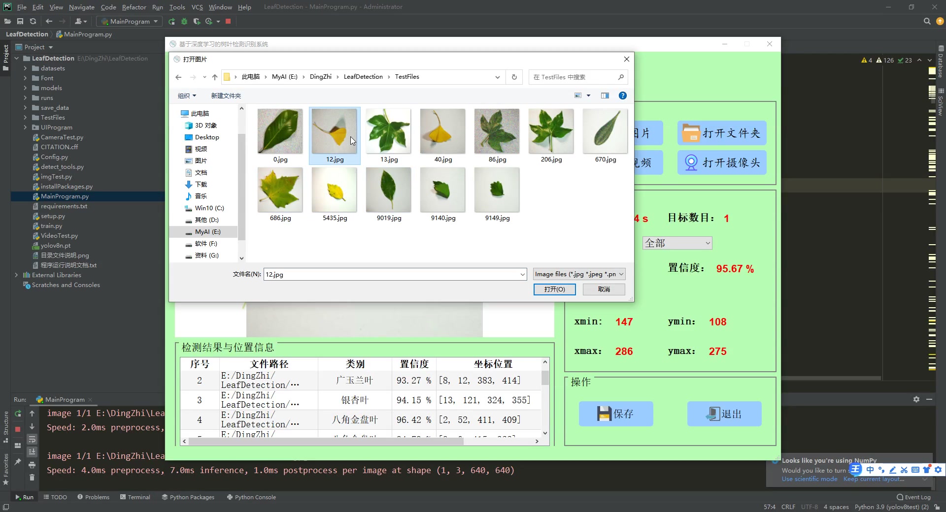Confirm selection with the 打开(O) button
Viewport: 946px width, 512px height.
(554, 289)
